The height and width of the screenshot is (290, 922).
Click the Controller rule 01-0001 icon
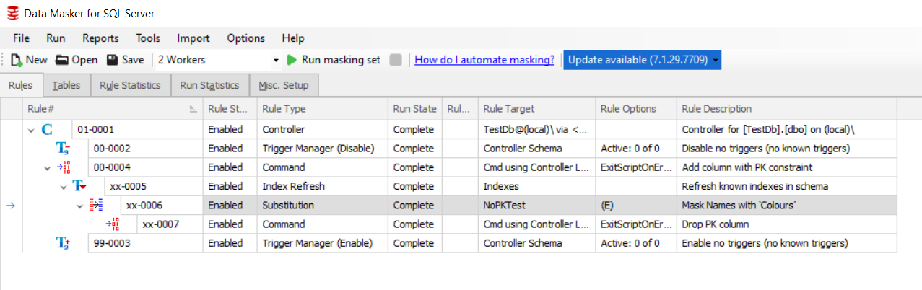(x=47, y=130)
